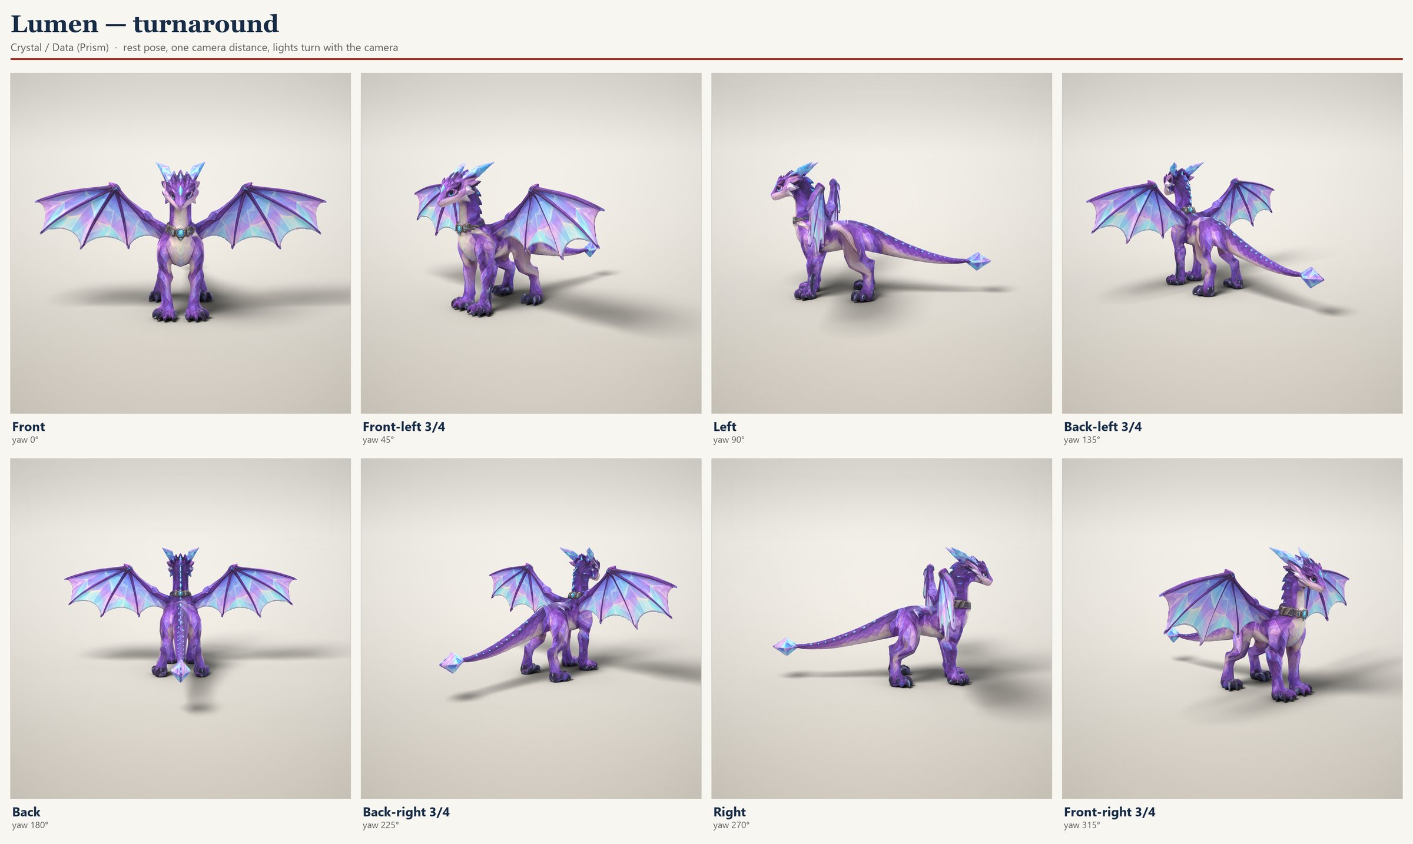
Task: Click the 'Left' caption label
Action: coord(725,427)
